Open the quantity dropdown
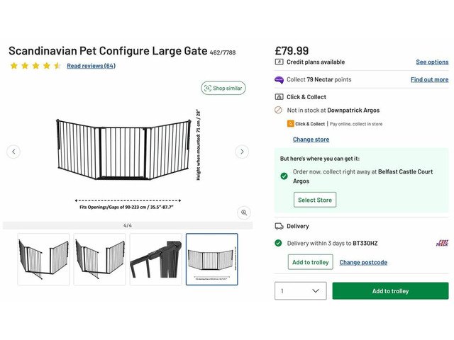Image resolution: width=454 pixels, height=340 pixels. (300, 291)
